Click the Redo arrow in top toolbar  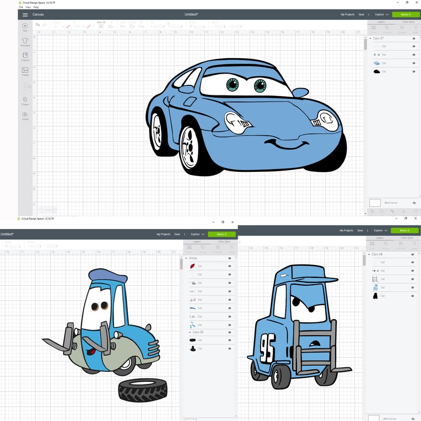point(45,25)
